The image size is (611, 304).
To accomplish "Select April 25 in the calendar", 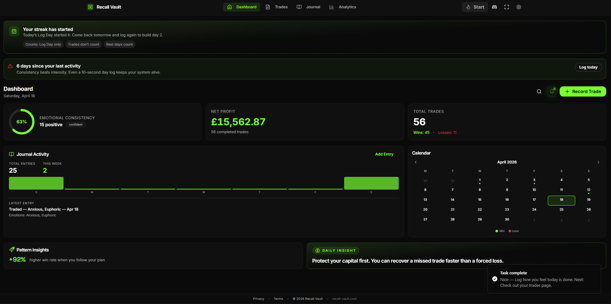I will coord(562,210).
